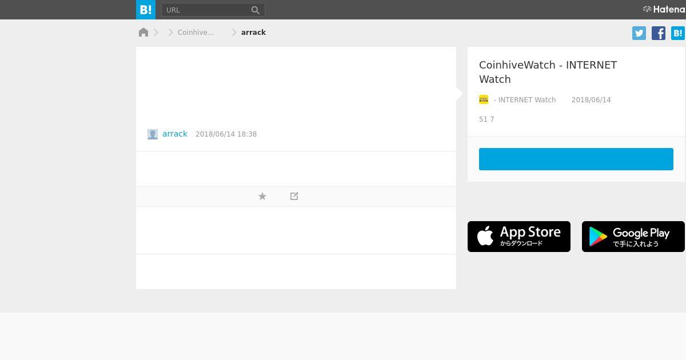Open the CoinhiveWatch - INTERNET Watch title
This screenshot has height=360, width=686.
[x=548, y=72]
